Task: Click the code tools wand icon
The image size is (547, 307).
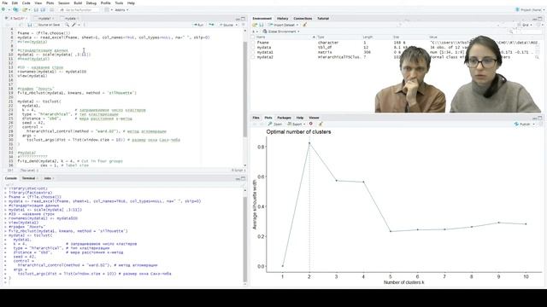Action: 74,25
